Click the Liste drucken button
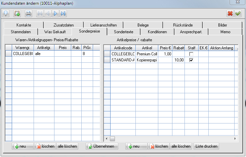Image resolution: width=246 pixels, height=157 pixels. [x=206, y=146]
